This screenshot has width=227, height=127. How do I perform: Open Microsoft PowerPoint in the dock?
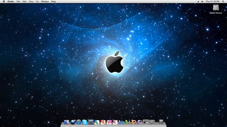[134, 122]
